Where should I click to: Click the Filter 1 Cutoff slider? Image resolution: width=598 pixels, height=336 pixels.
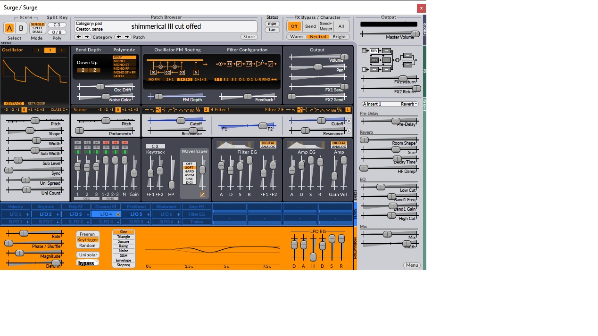tap(176, 121)
